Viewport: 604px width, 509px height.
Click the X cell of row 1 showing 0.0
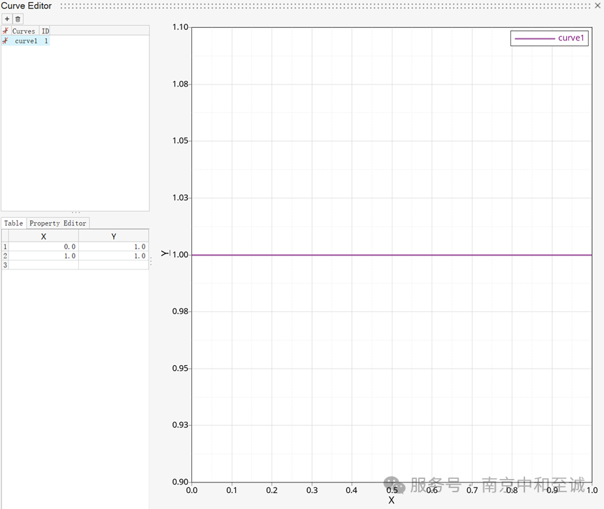point(43,246)
